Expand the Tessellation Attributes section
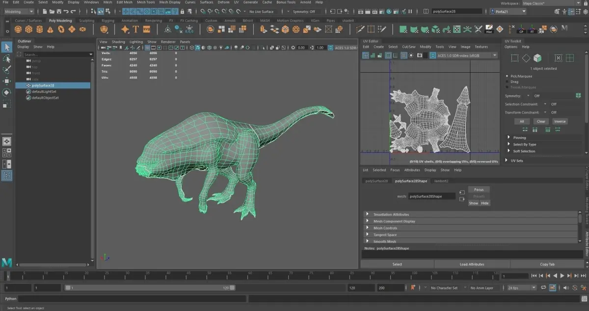Image resolution: width=589 pixels, height=311 pixels. tap(391, 215)
